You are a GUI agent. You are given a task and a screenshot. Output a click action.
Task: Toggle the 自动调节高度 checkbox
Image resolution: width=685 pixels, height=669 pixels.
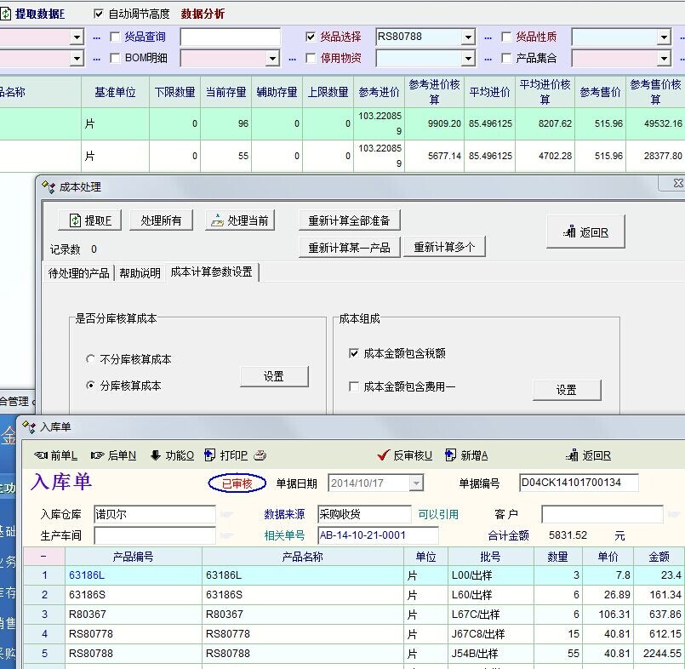point(99,14)
